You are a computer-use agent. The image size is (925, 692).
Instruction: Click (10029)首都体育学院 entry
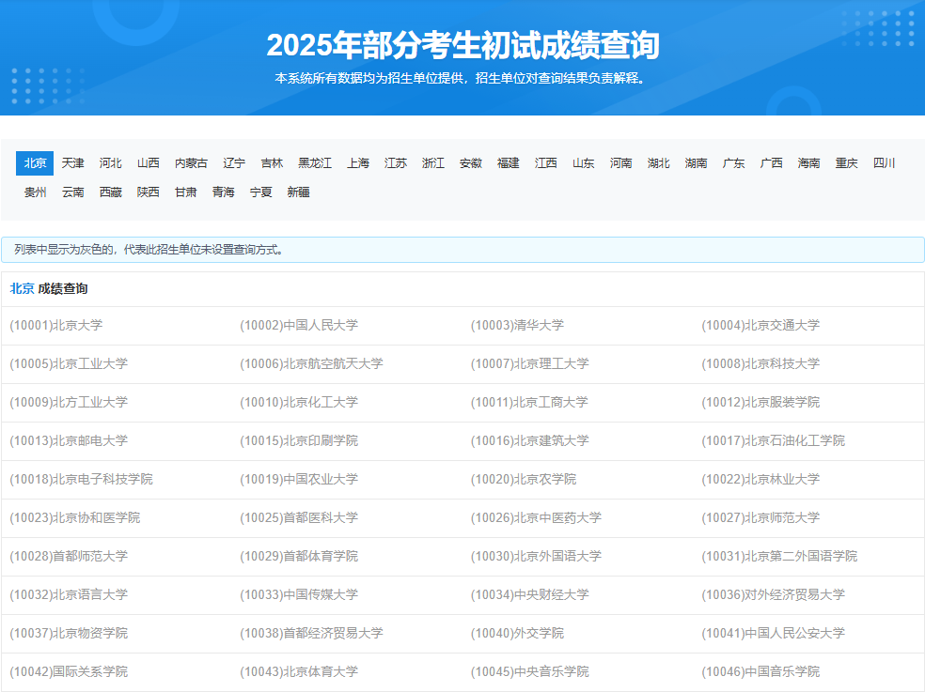pos(299,556)
